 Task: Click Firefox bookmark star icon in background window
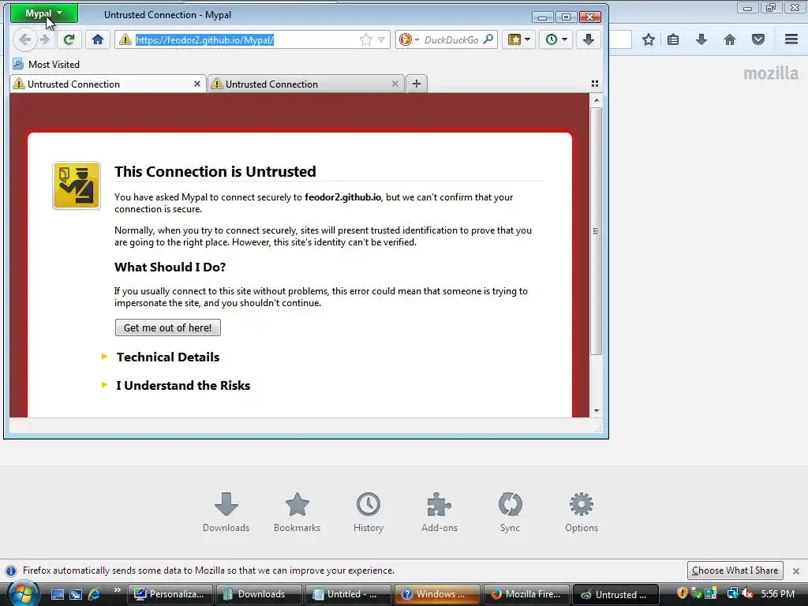pos(649,39)
